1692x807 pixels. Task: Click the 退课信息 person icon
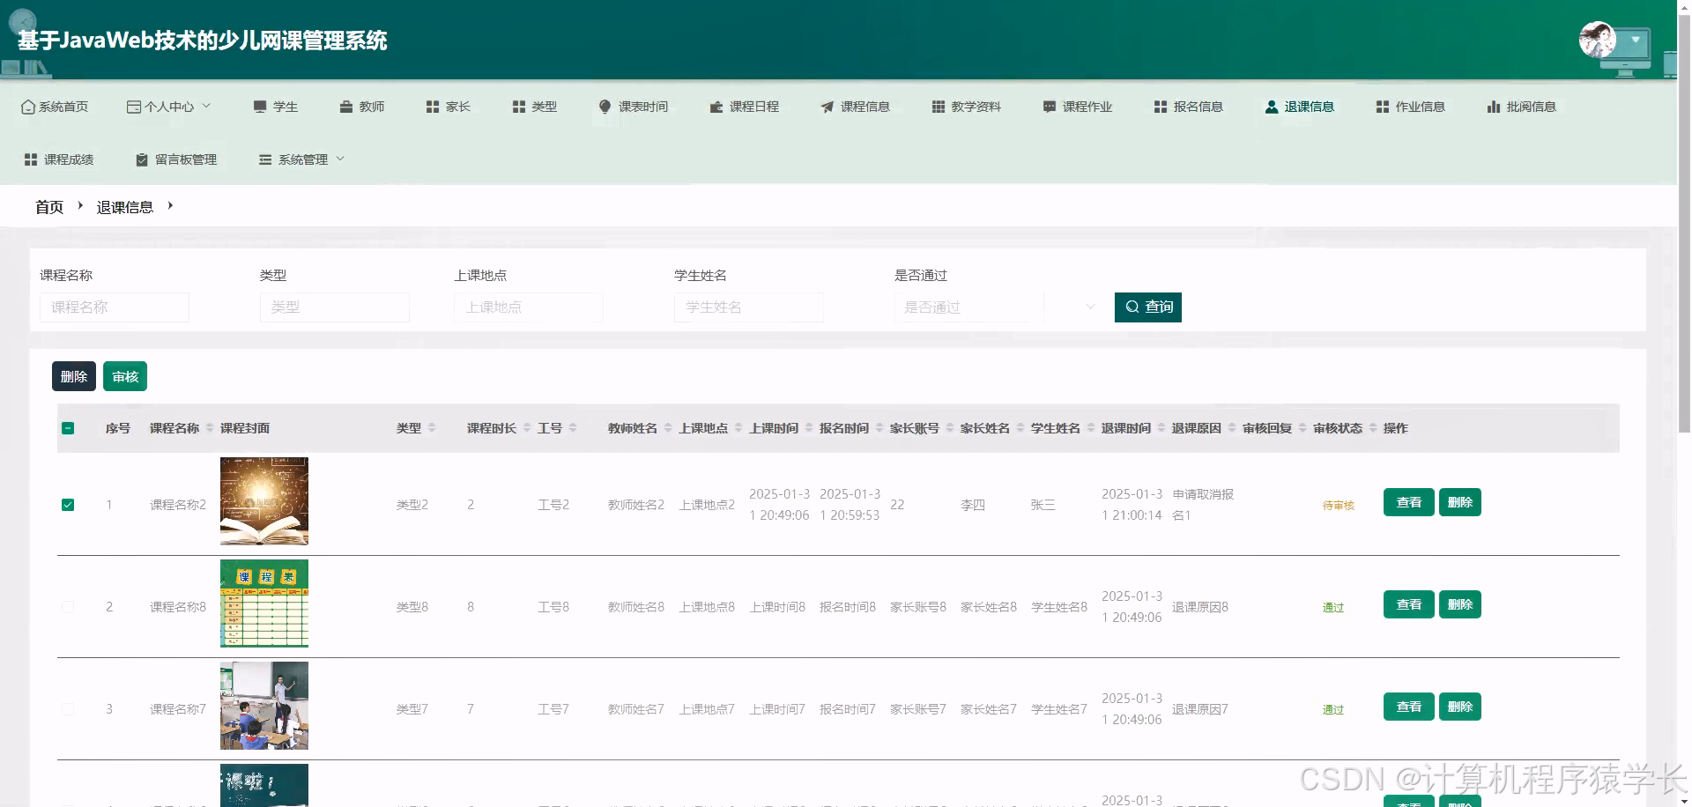point(1272,107)
